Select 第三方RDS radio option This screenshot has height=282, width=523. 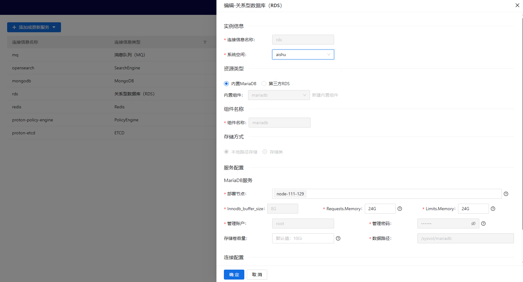(264, 84)
